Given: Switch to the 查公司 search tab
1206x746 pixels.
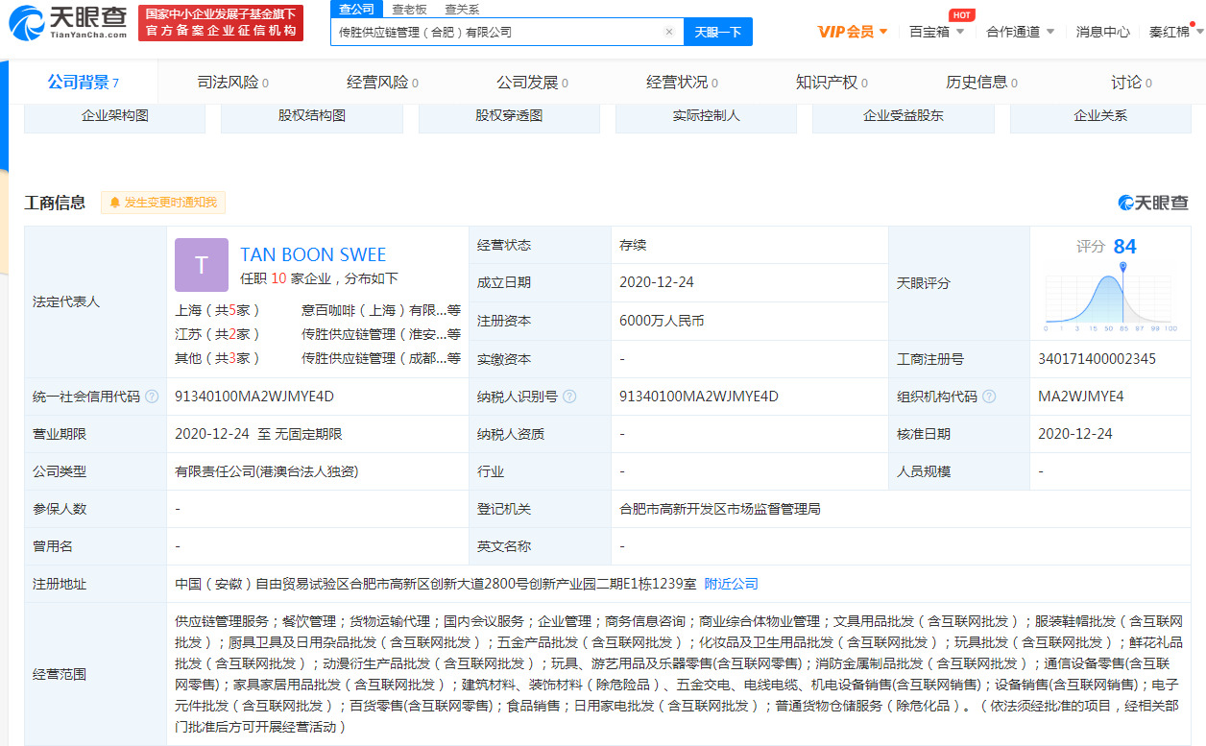Looking at the screenshot, I should click(357, 9).
